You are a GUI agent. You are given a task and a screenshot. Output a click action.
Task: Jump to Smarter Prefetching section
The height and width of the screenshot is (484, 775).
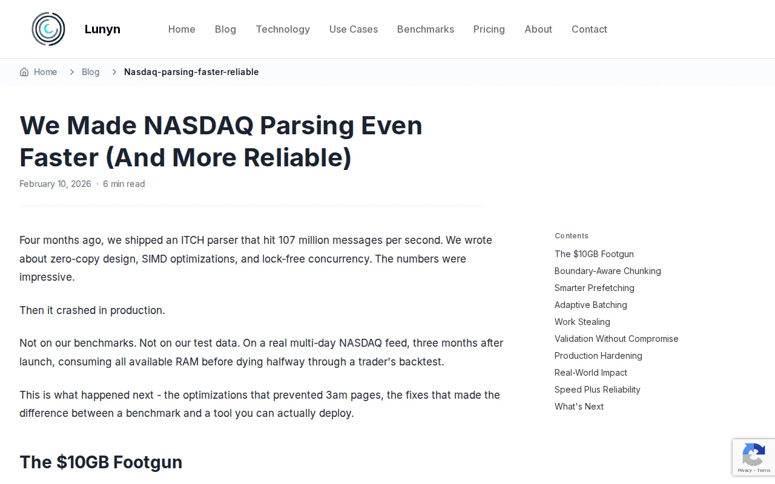tap(595, 288)
